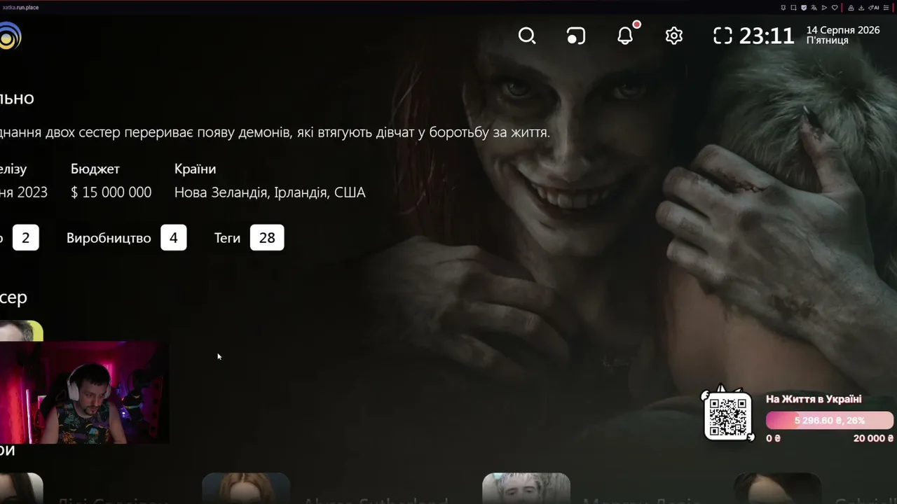Open the Виробництво section with count 4

126,238
